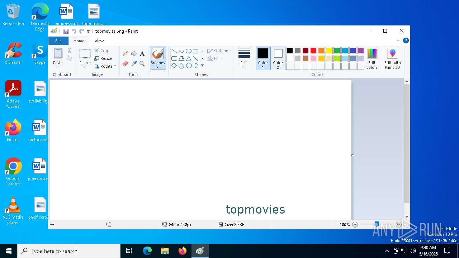Viewport: 459px width, 258px height.
Task: Open the Outline dropdown
Action: [219, 51]
